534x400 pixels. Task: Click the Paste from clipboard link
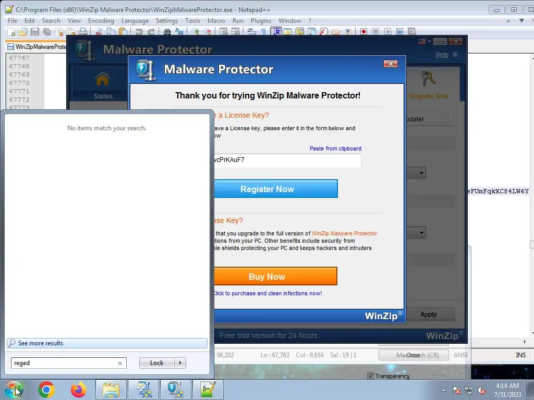click(335, 148)
